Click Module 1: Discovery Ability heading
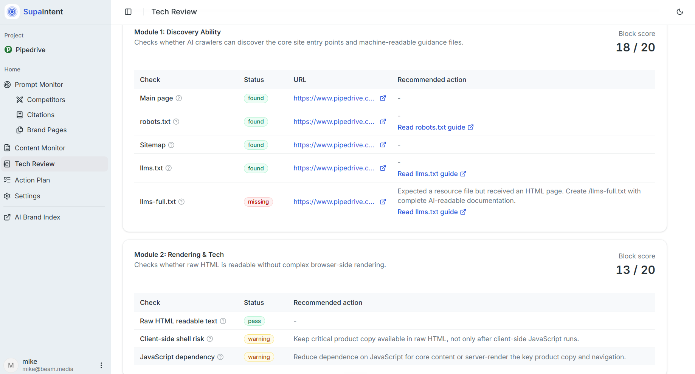Viewport: 695px width, 374px height. pos(177,32)
